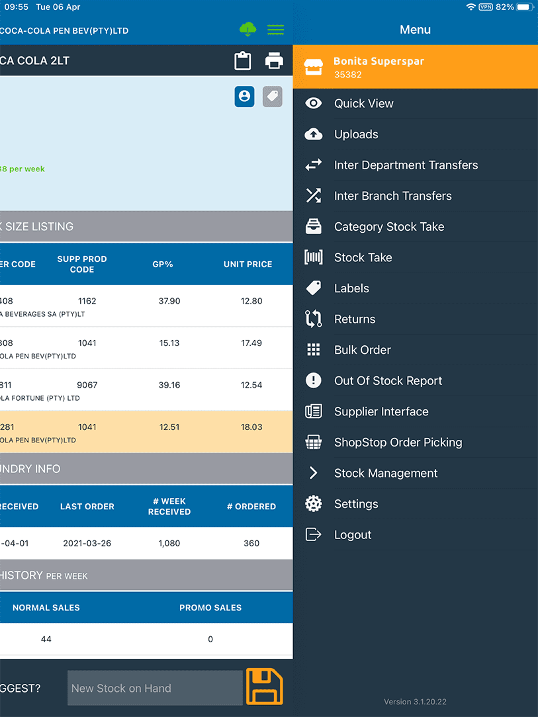Expand Stock Management with the chevron
Screen dimensions: 538x717
[x=314, y=473]
